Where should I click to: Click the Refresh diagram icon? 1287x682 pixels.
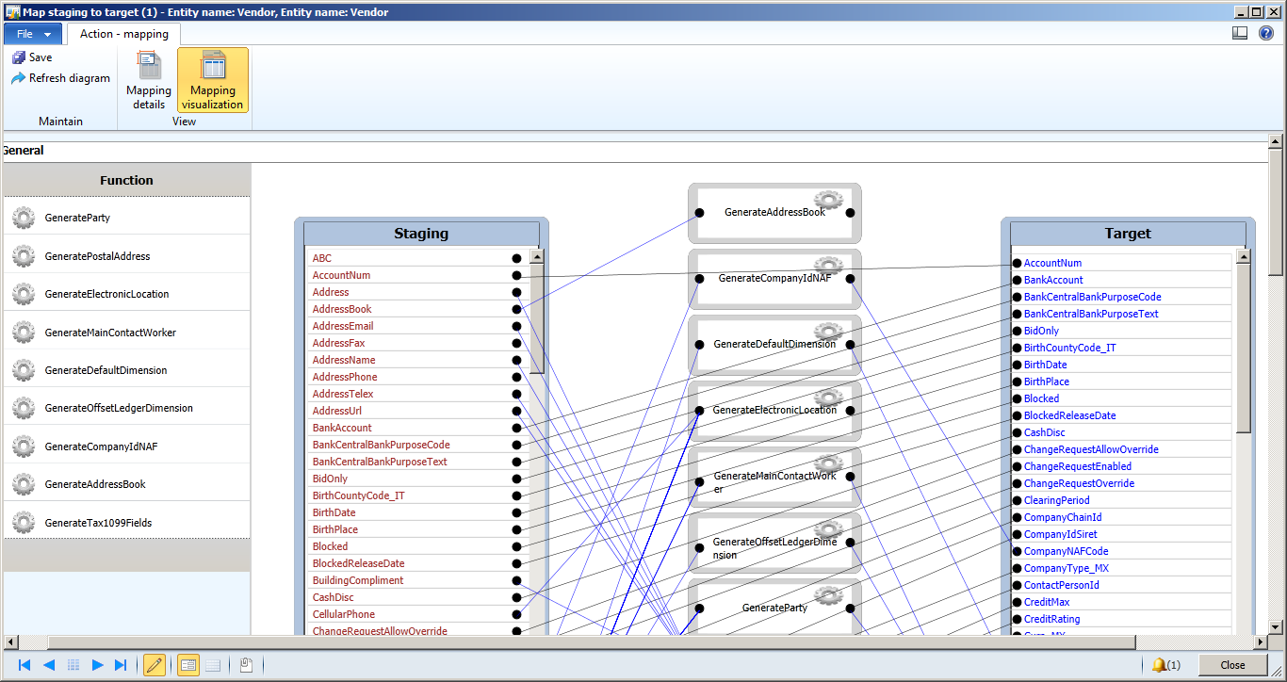(x=16, y=78)
